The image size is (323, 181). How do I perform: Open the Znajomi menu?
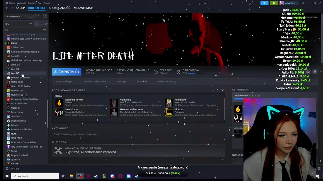point(32,3)
